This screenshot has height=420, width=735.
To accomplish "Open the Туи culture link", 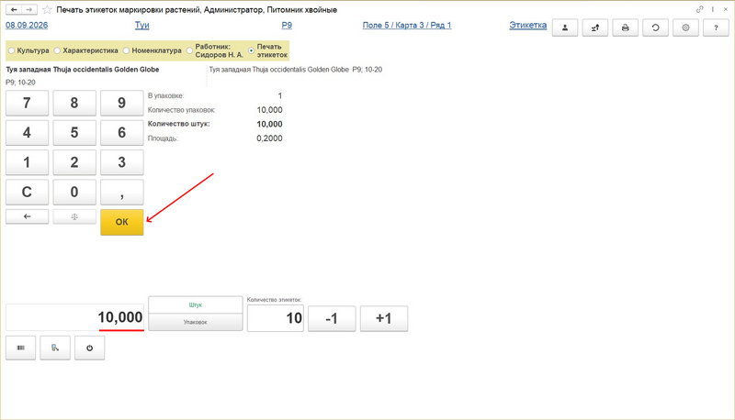I will click(x=142, y=26).
